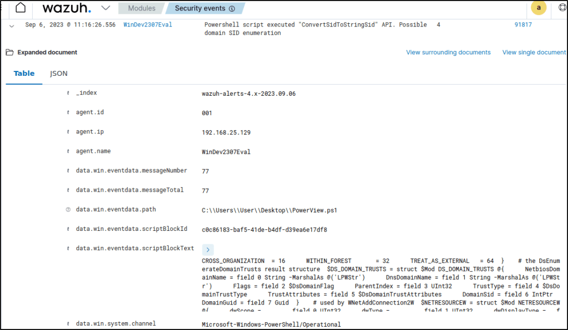This screenshot has height=330, width=568.
Task: Expand the scriptBlockText value chevron
Action: tap(207, 250)
